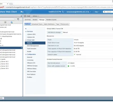The image size is (113, 102).
Task: Click the browser address bar URL
Action: pos(56,7)
